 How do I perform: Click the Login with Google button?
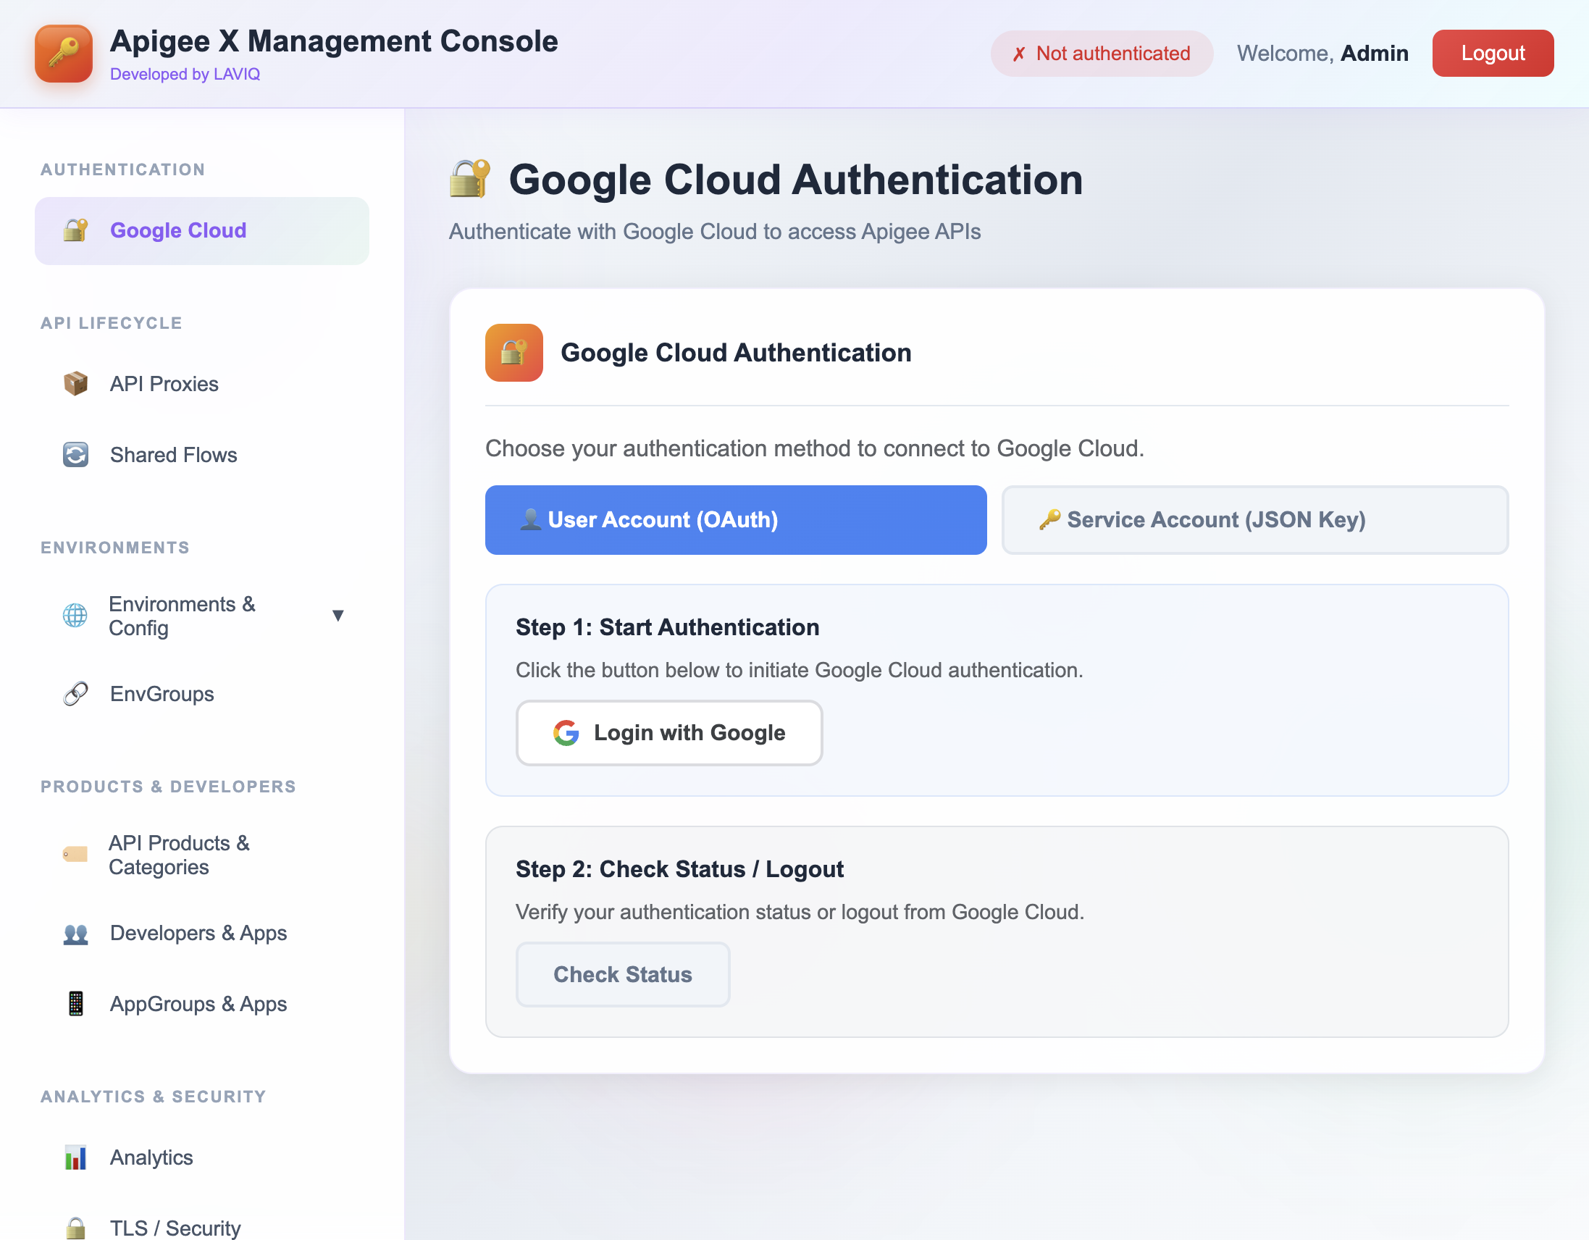coord(668,733)
